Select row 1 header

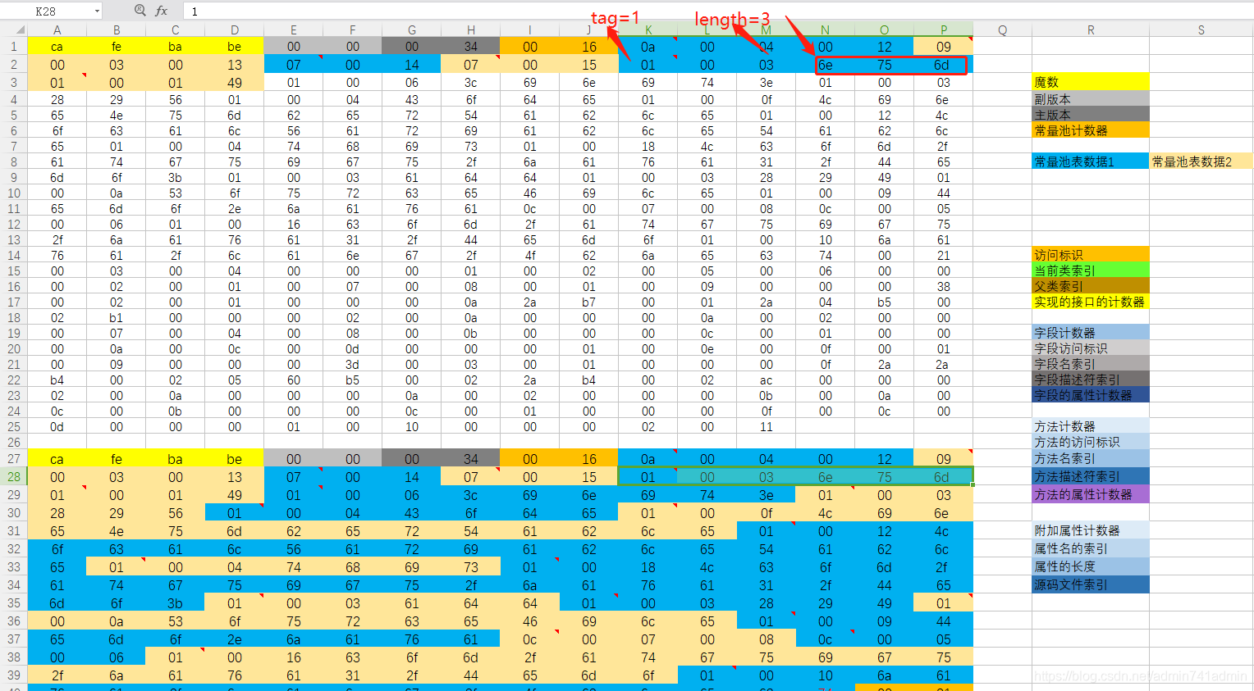pos(14,47)
